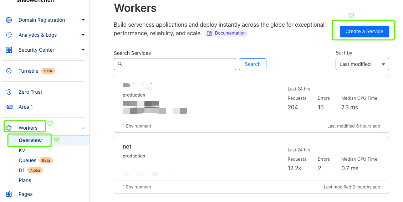Click the Create a Service button
The width and height of the screenshot is (403, 202).
pyautogui.click(x=364, y=31)
